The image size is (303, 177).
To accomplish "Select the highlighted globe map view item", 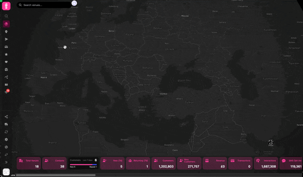I will [x=6, y=24].
